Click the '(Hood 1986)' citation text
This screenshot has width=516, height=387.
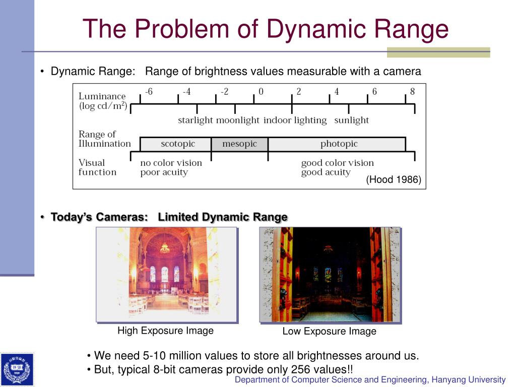click(394, 179)
